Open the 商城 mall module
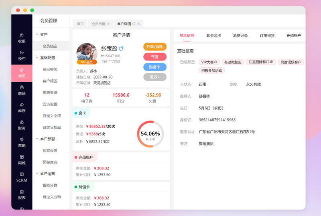This screenshot has height=216, width=321. tap(22, 159)
